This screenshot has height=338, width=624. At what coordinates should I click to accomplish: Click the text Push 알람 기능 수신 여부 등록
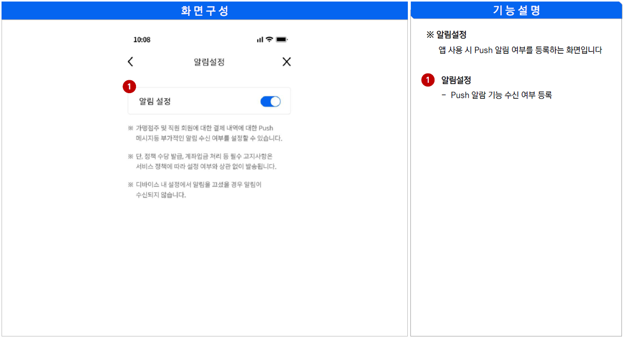coord(501,95)
